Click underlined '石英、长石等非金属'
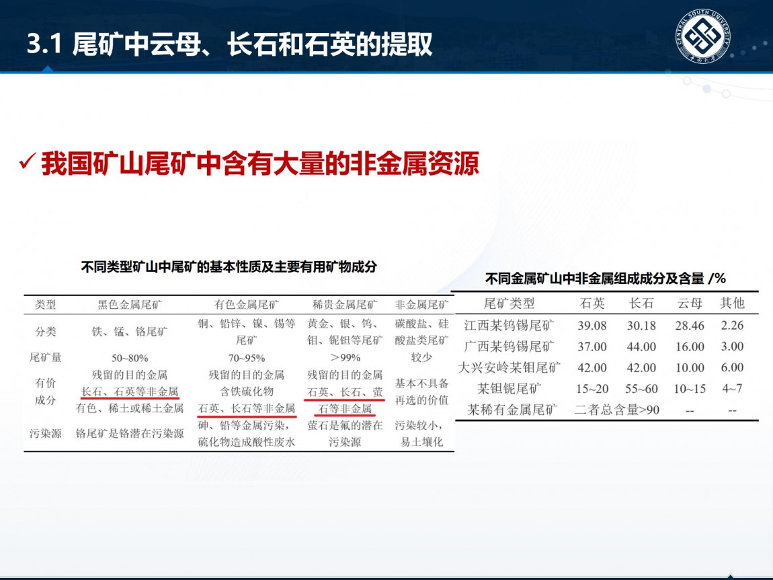 coord(247,408)
